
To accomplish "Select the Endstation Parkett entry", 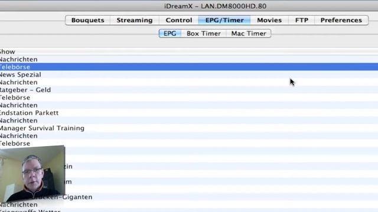I will [x=189, y=112].
